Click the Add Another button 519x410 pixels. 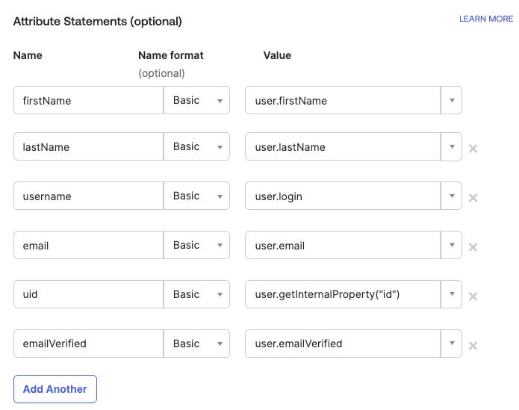point(55,389)
